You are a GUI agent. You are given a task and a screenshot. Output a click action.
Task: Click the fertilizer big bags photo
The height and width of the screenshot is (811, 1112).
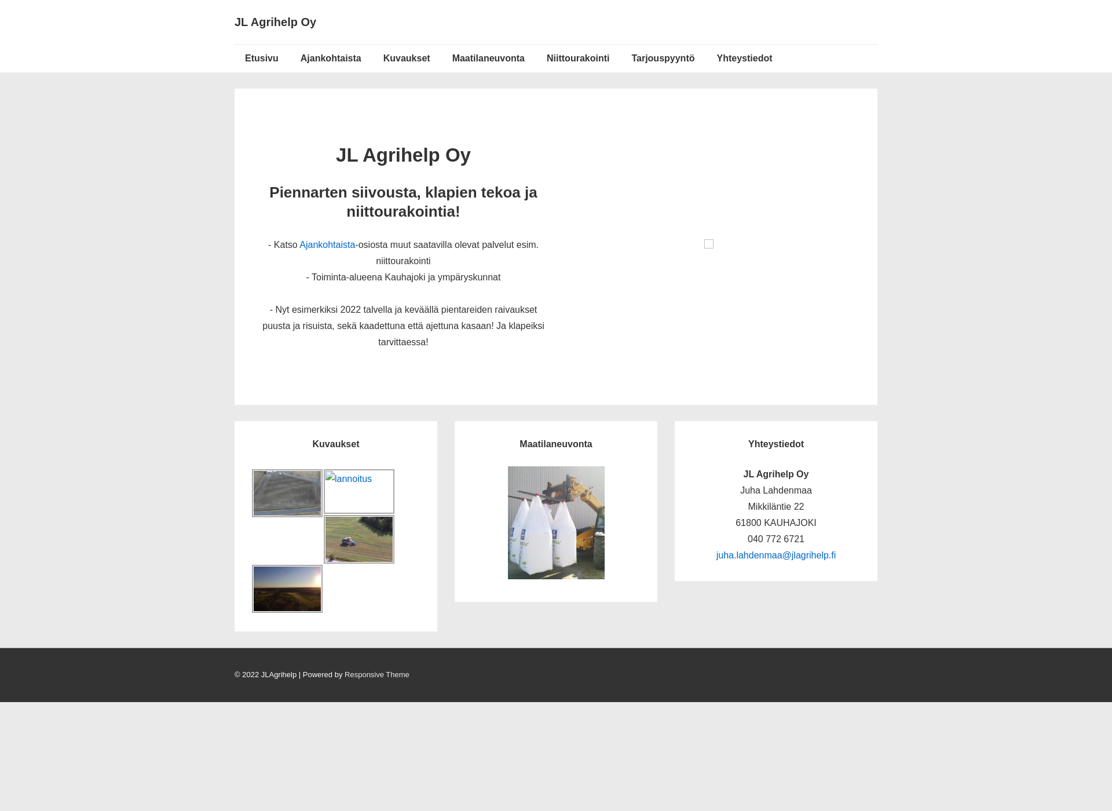pyautogui.click(x=556, y=523)
